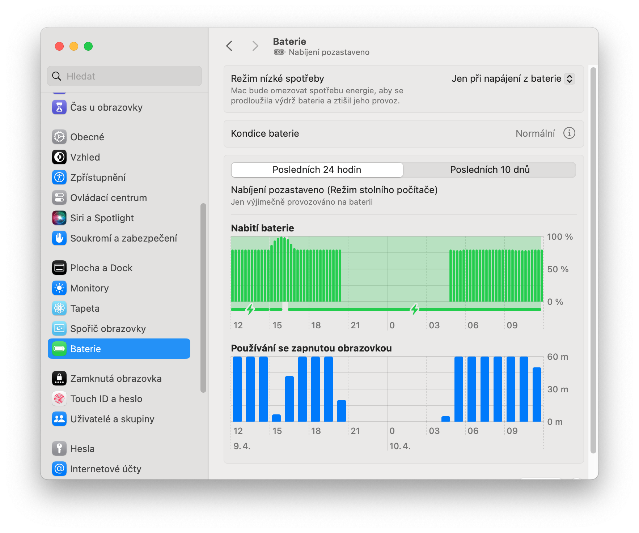Image resolution: width=639 pixels, height=533 pixels.
Task: Open Touch ID a heslo settings
Action: coord(119,399)
